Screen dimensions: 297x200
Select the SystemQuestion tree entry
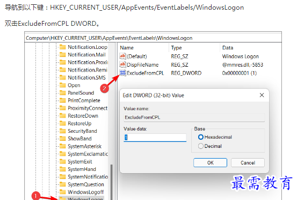pos(86,184)
